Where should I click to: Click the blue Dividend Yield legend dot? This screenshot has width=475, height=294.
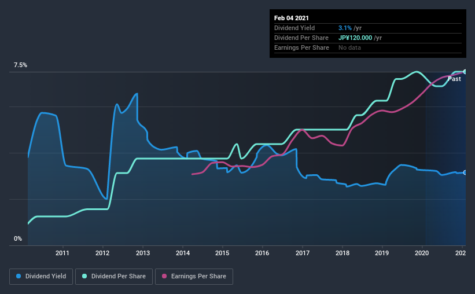click(19, 276)
